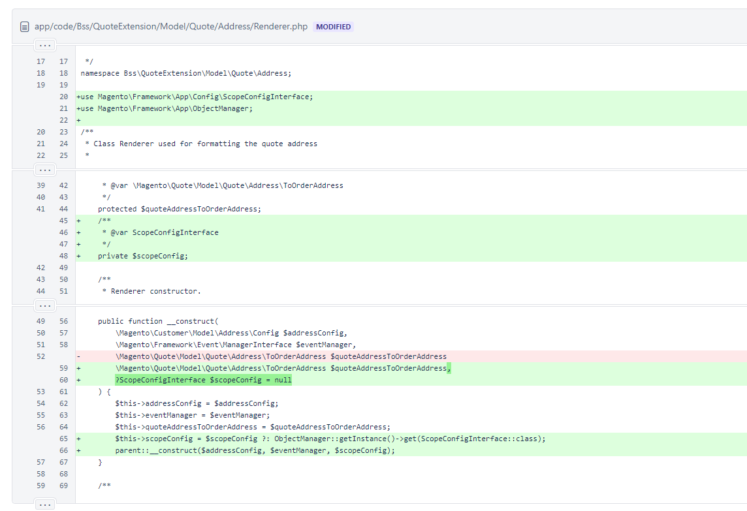Click new line number 60 in the gutter
This screenshot has height=511, width=747.
coord(63,380)
